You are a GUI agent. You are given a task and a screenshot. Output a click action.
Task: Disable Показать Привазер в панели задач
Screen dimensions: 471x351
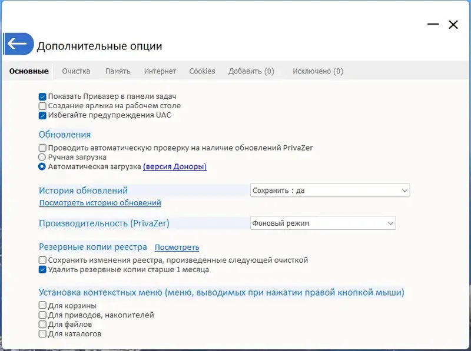[x=42, y=96]
